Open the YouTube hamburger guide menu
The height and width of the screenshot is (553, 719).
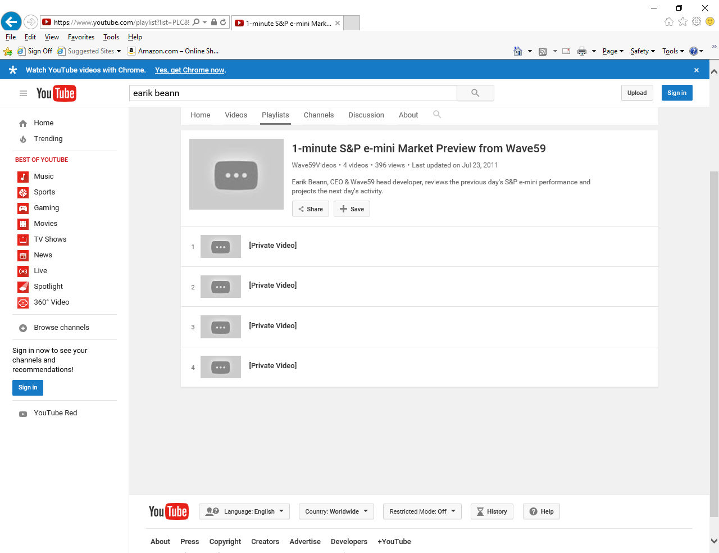pos(23,93)
